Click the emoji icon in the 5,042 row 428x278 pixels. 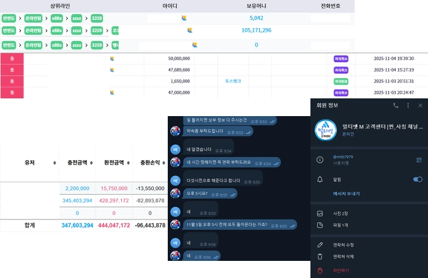[184, 18]
